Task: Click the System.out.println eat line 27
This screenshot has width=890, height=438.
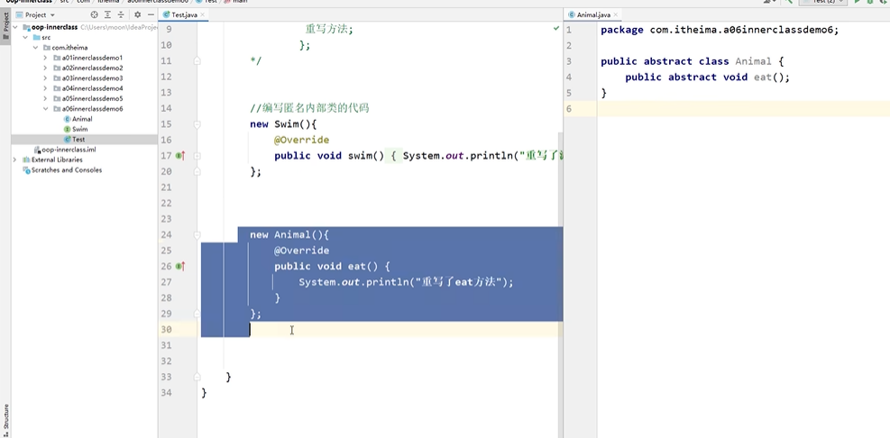Action: [x=406, y=282]
